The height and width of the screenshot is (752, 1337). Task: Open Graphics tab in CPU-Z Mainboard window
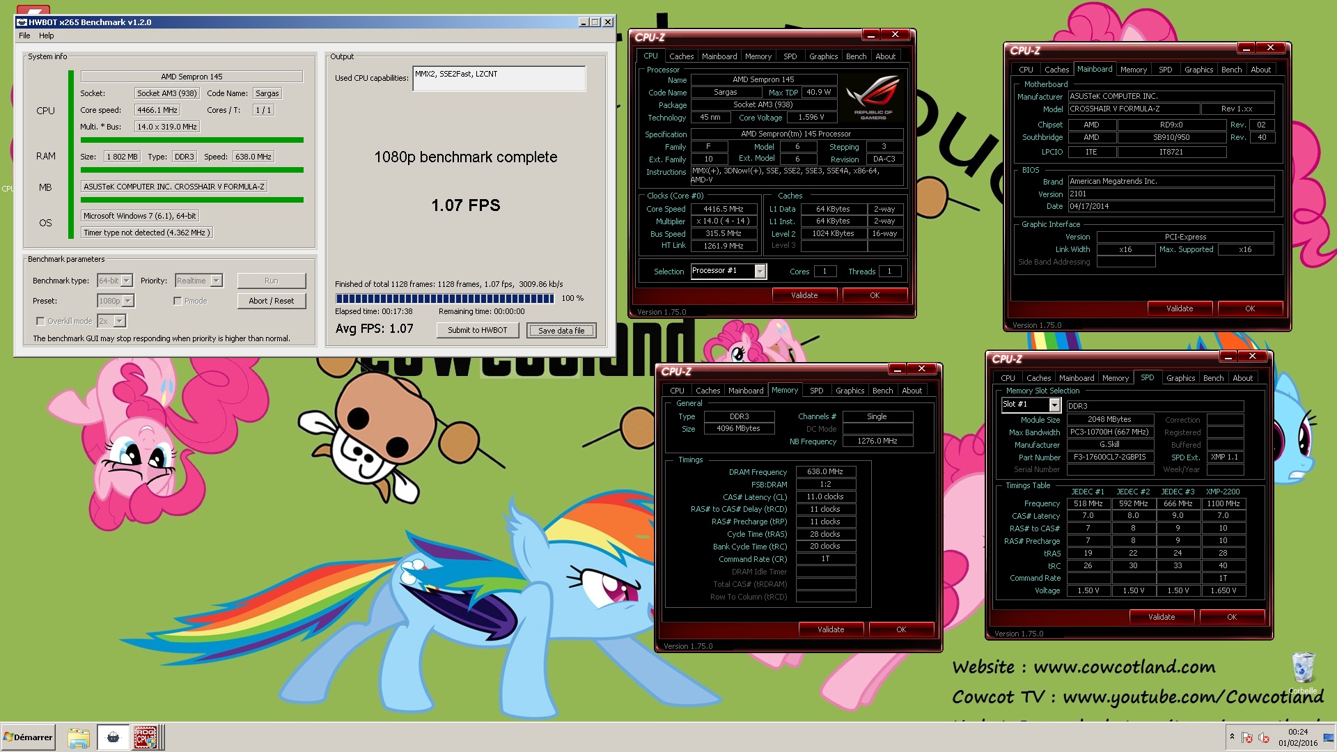coord(1198,70)
